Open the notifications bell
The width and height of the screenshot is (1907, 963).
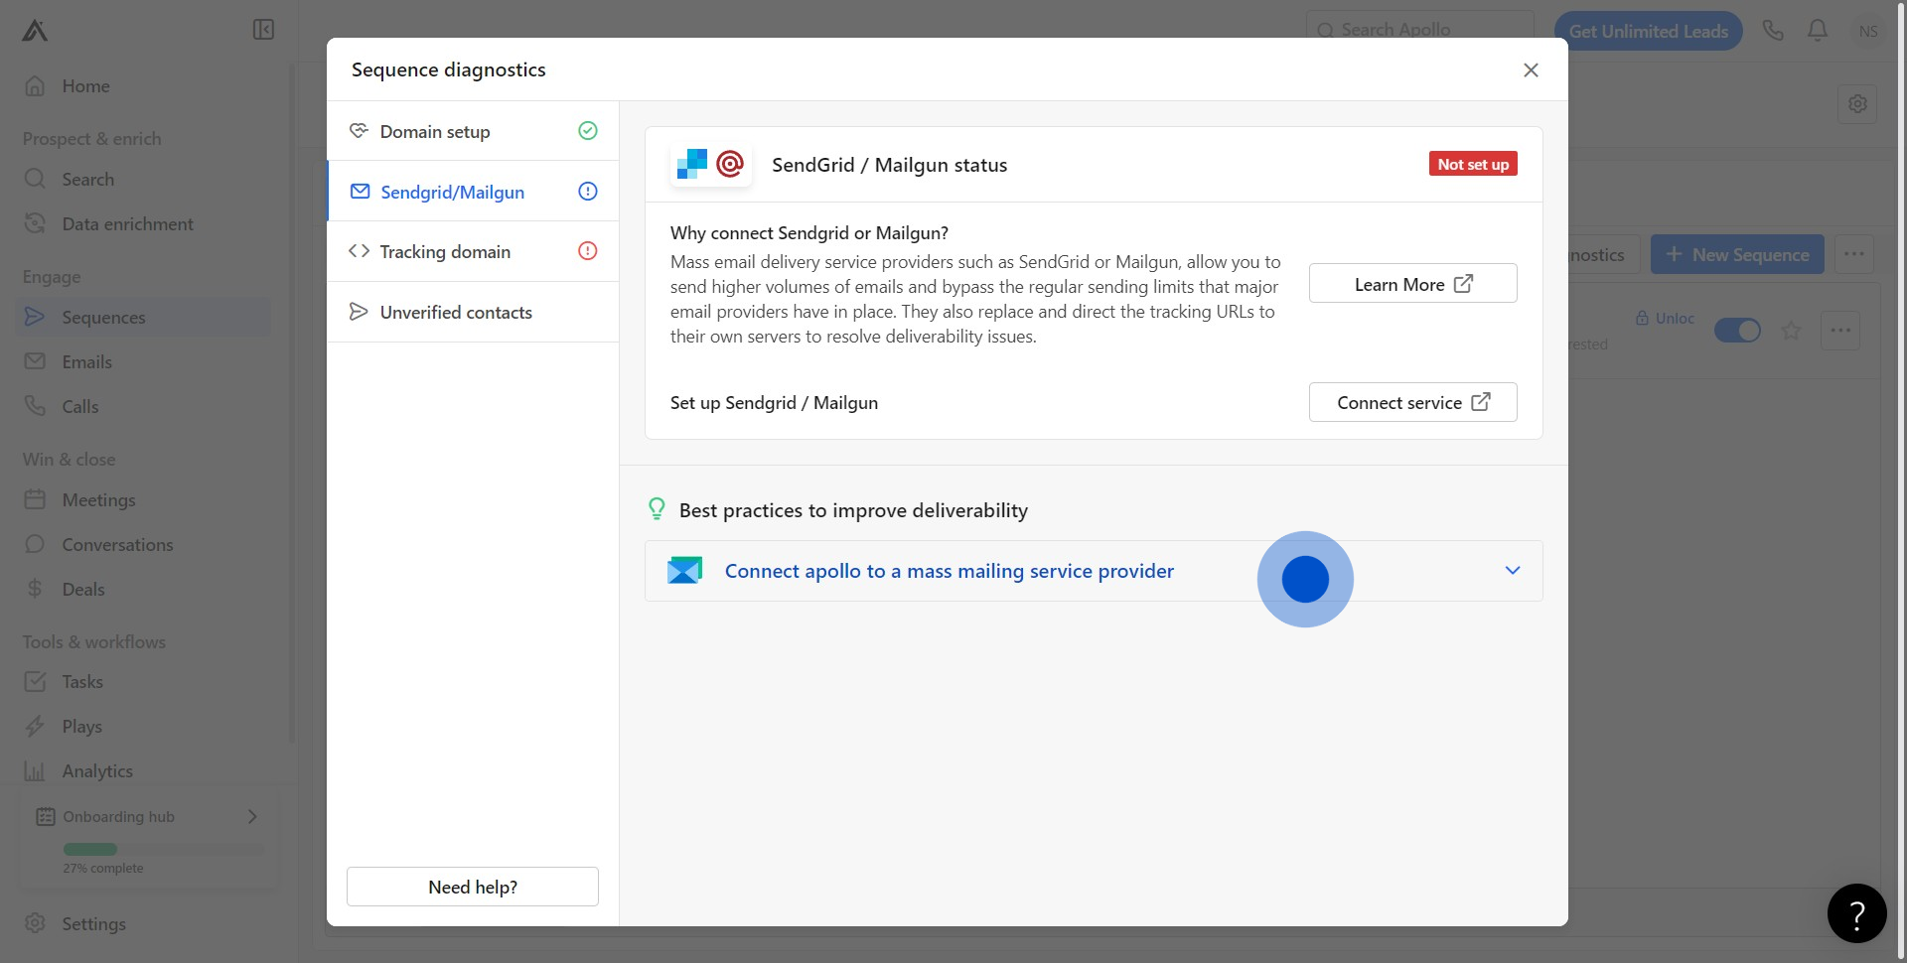(1818, 31)
